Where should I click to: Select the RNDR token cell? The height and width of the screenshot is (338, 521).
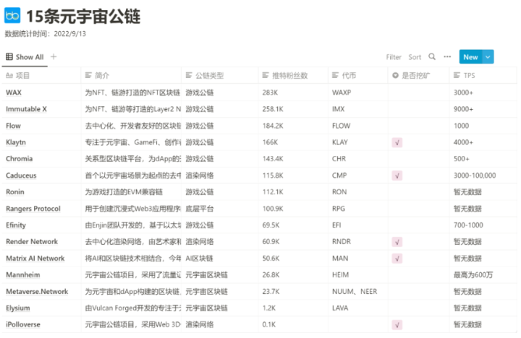(358, 242)
